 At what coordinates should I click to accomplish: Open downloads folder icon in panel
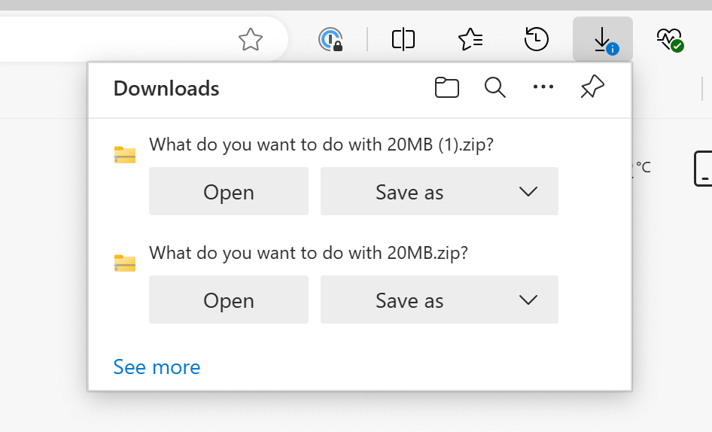coord(447,87)
